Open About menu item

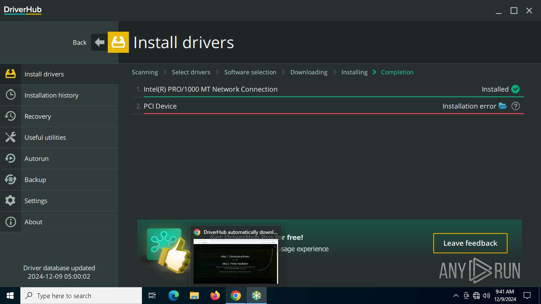coord(59,222)
